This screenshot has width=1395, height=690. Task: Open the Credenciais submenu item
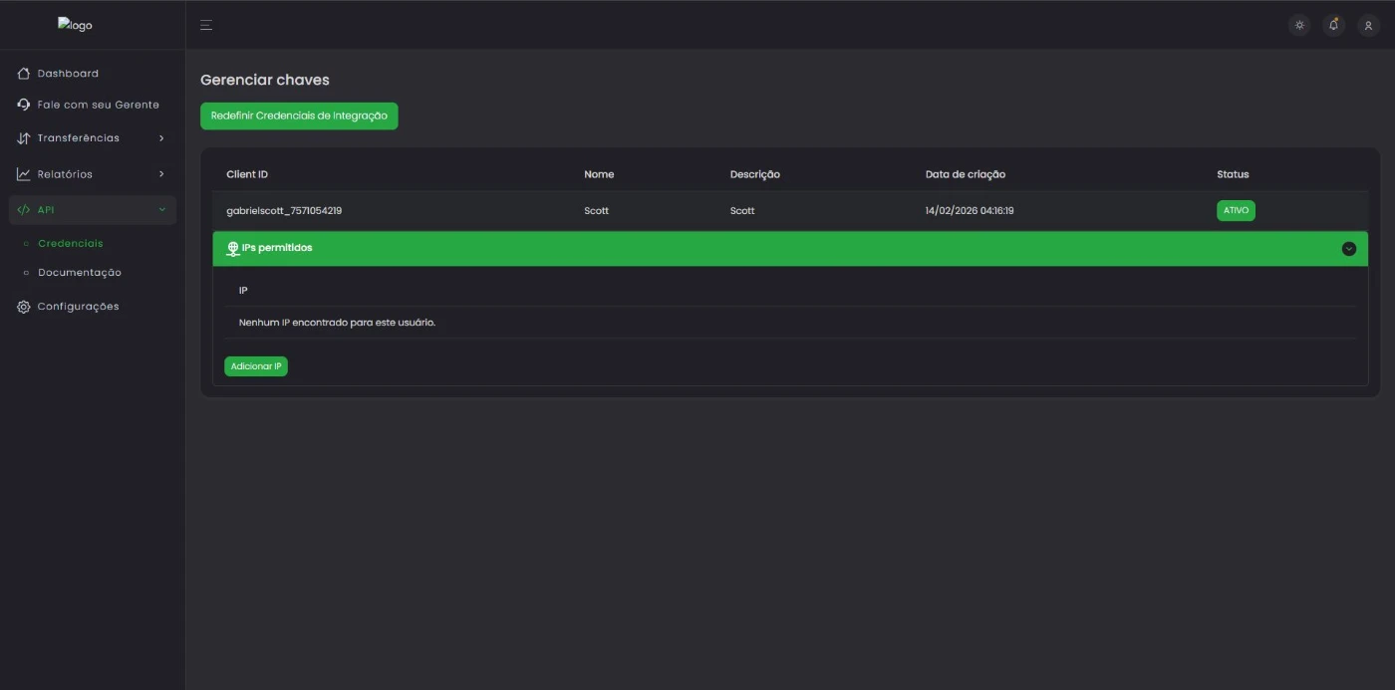70,243
